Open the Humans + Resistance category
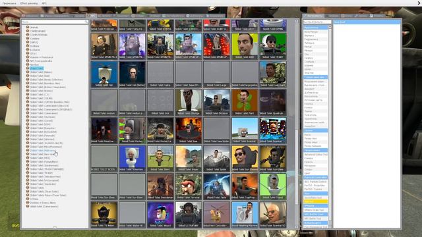This screenshot has width=422, height=237. 42,57
